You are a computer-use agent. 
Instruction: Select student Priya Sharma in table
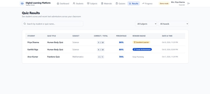[x=33, y=42]
